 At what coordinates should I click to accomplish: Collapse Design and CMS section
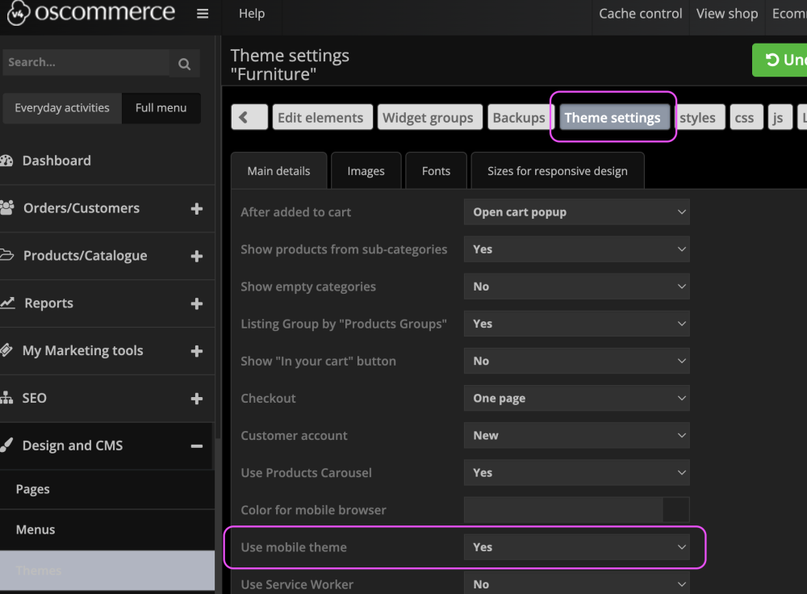[x=196, y=446]
